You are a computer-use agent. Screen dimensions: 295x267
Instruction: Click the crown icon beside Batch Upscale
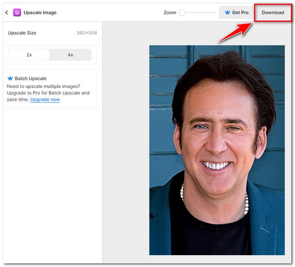pos(10,78)
